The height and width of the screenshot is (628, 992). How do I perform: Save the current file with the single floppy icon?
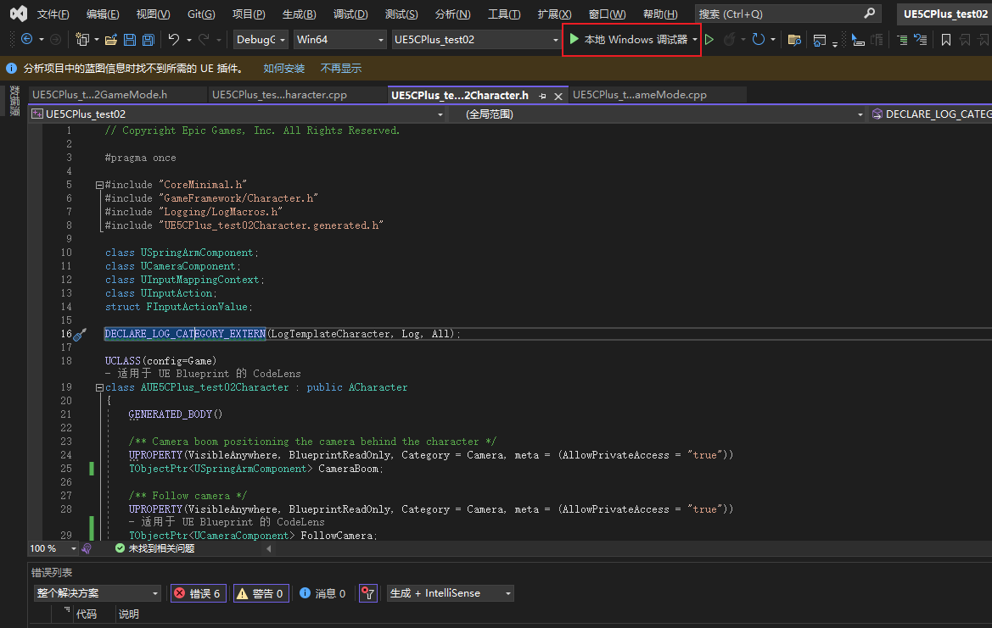click(x=130, y=40)
